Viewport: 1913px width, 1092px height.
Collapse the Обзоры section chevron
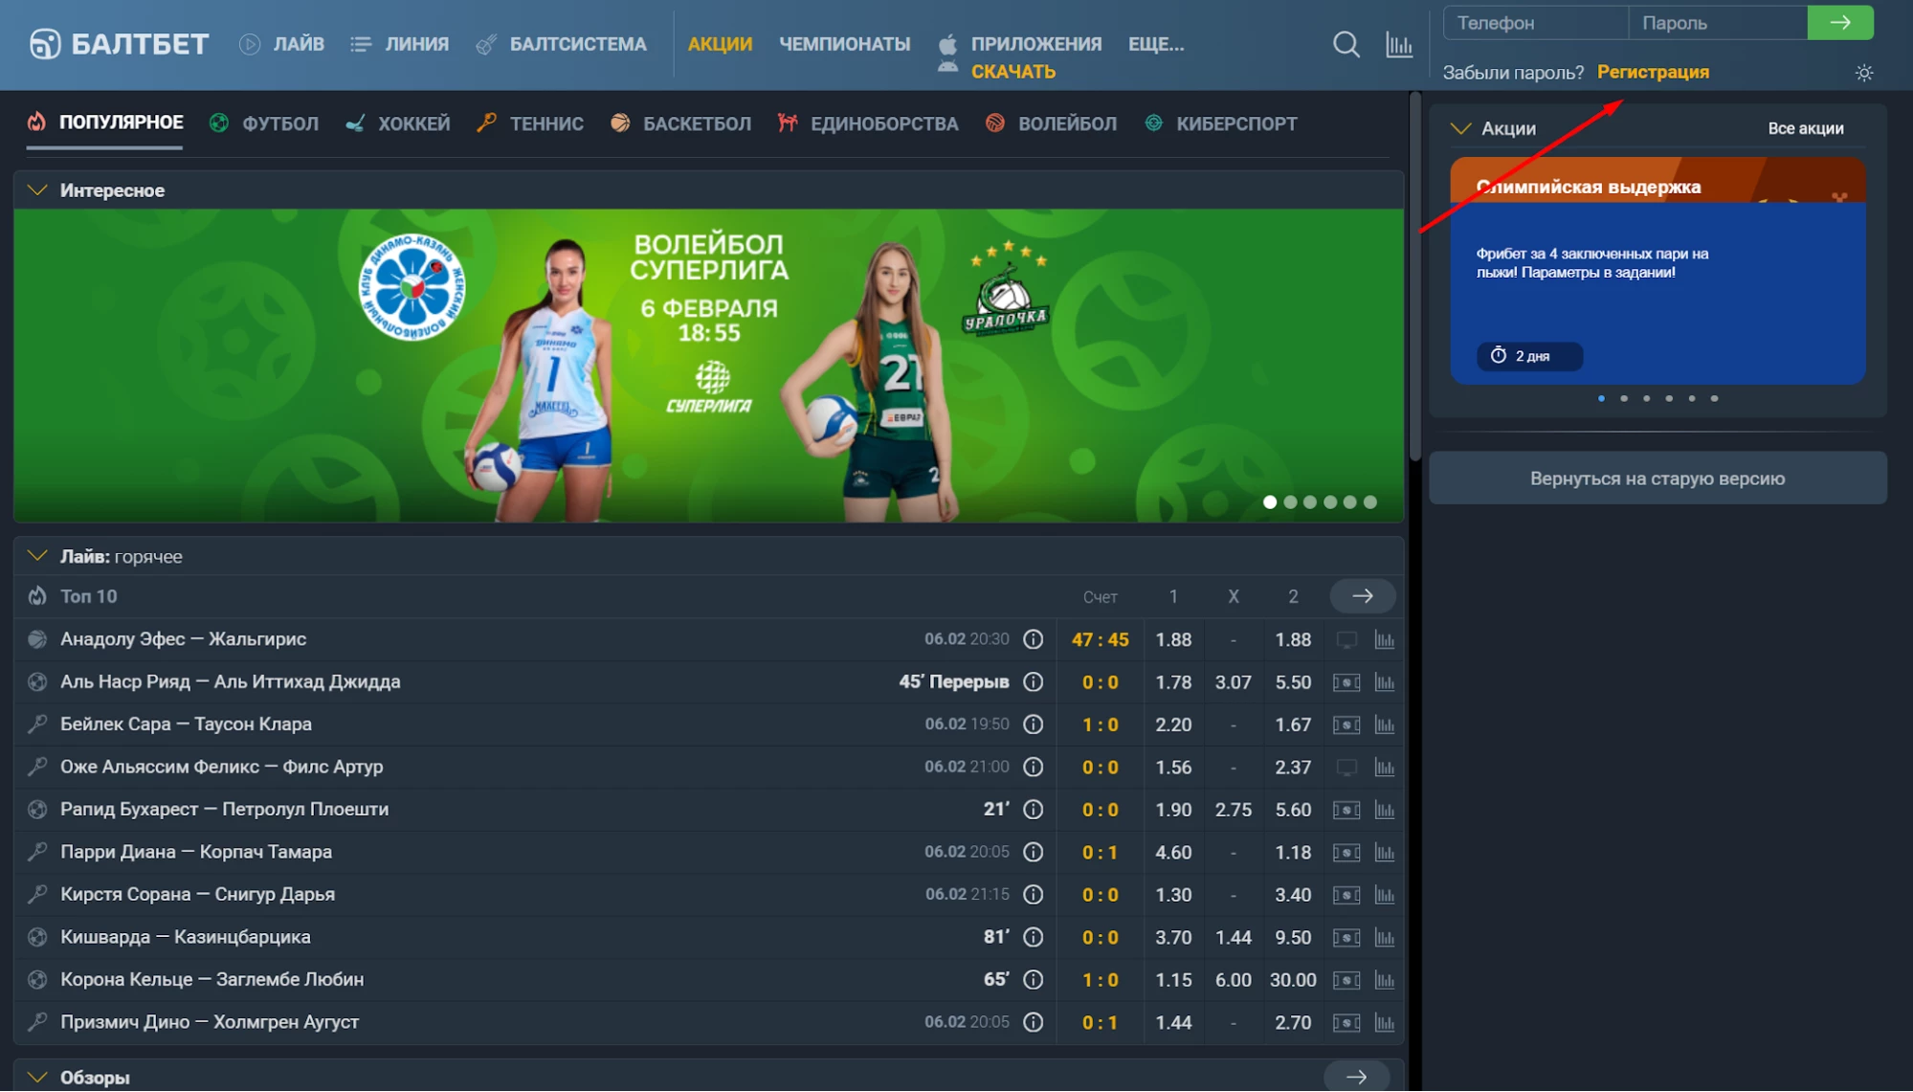[37, 1077]
